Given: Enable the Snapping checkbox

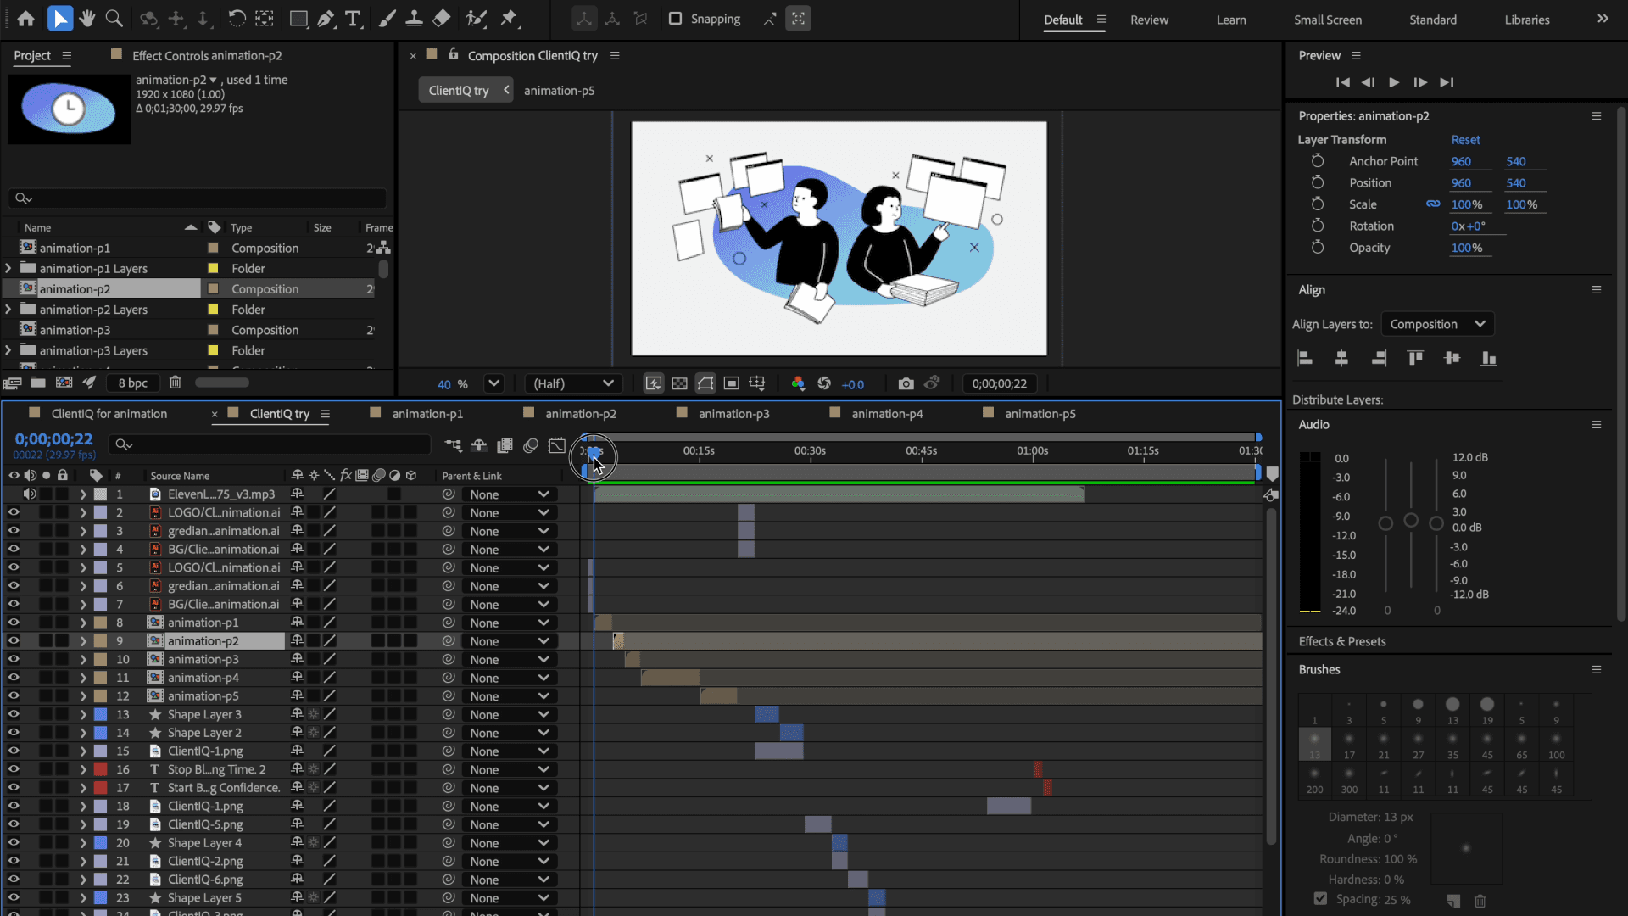Looking at the screenshot, I should point(675,19).
